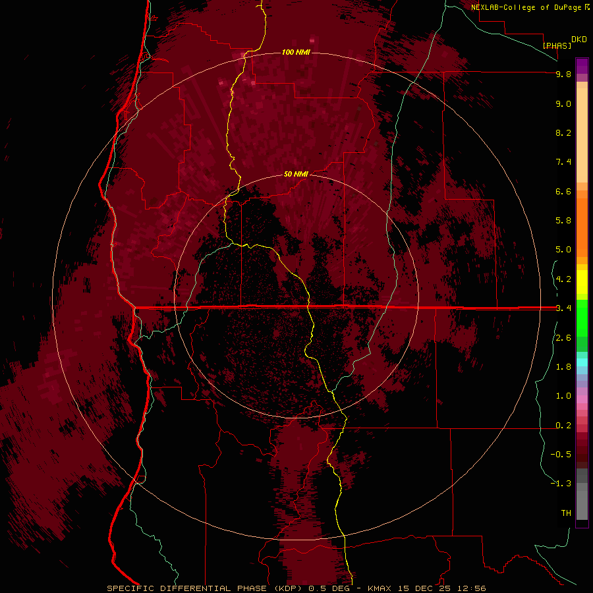Click the bright yellow color bar segment

click(582, 282)
